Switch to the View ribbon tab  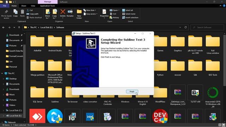33,6
